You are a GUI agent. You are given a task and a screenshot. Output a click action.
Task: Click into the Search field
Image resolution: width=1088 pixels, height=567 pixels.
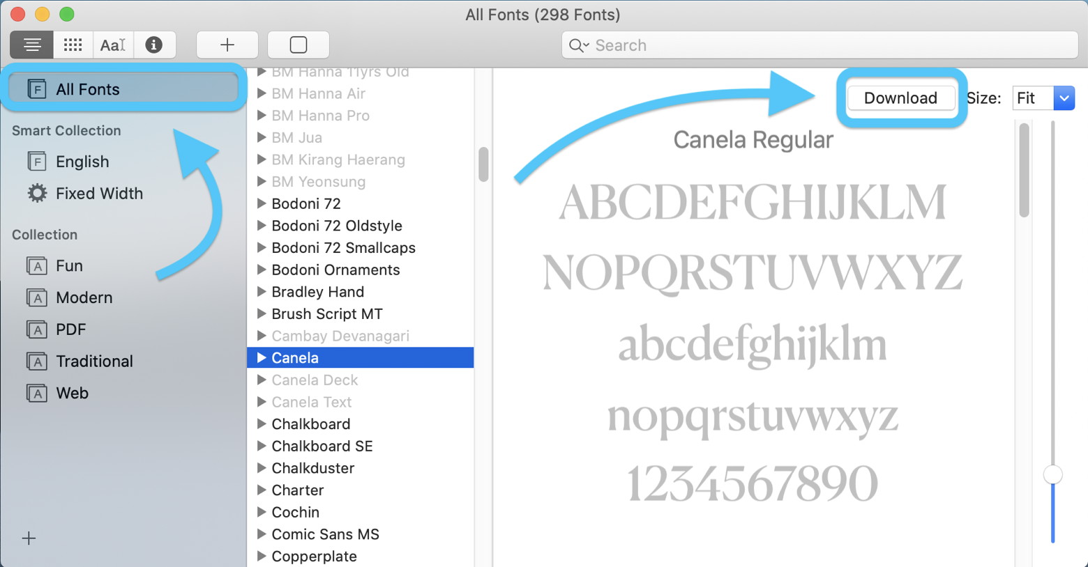pyautogui.click(x=819, y=45)
